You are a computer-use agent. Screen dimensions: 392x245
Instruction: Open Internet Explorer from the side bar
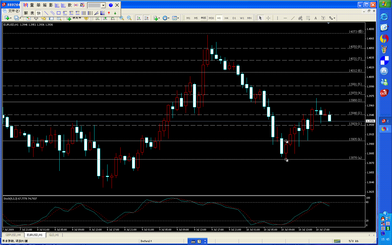(384, 17)
